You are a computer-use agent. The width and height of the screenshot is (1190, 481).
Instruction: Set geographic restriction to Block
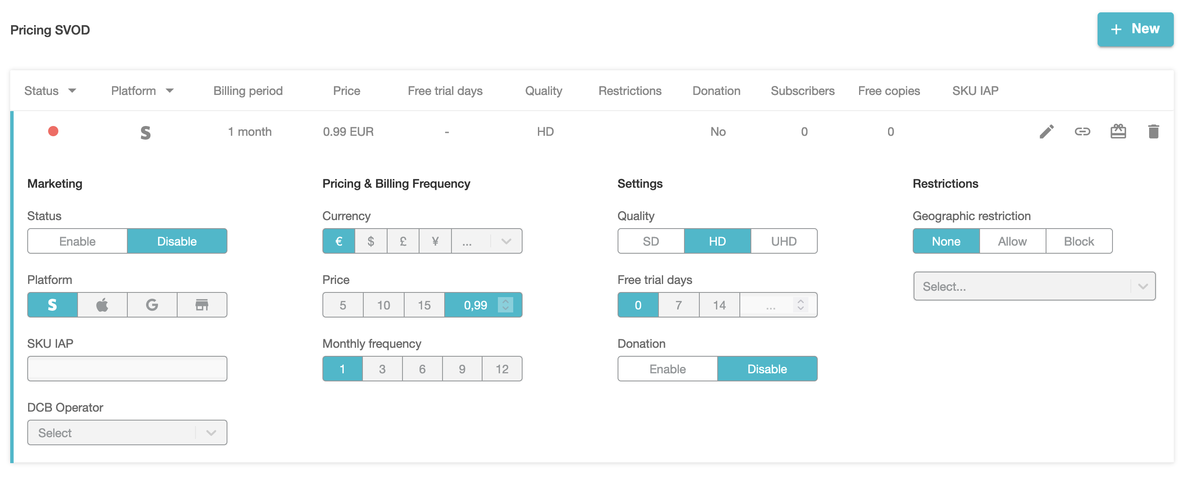coord(1079,241)
